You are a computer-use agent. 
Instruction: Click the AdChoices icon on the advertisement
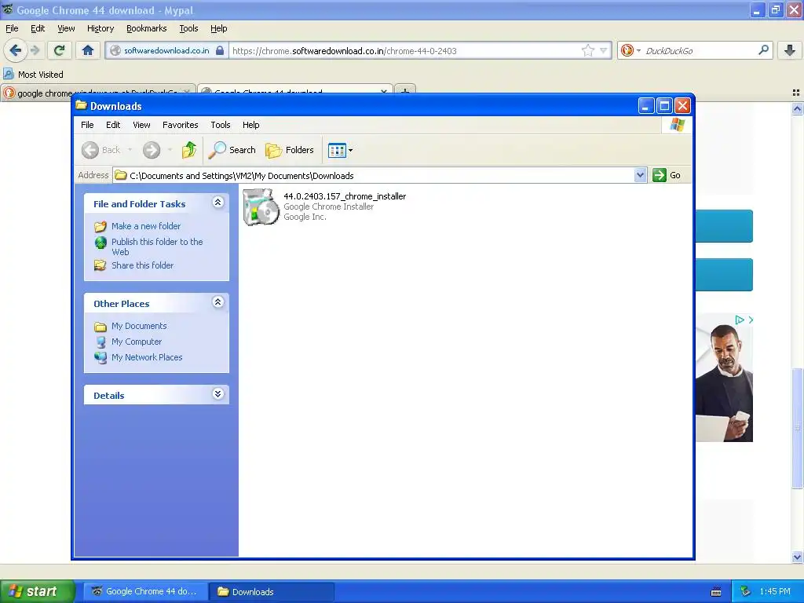click(x=740, y=320)
